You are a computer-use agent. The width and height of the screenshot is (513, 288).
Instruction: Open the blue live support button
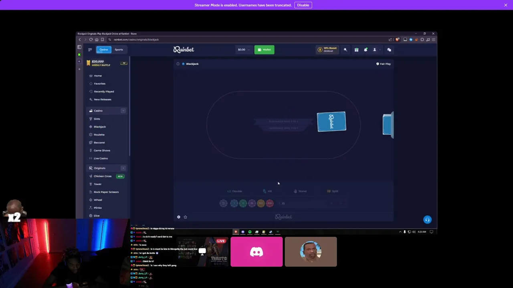(x=427, y=220)
